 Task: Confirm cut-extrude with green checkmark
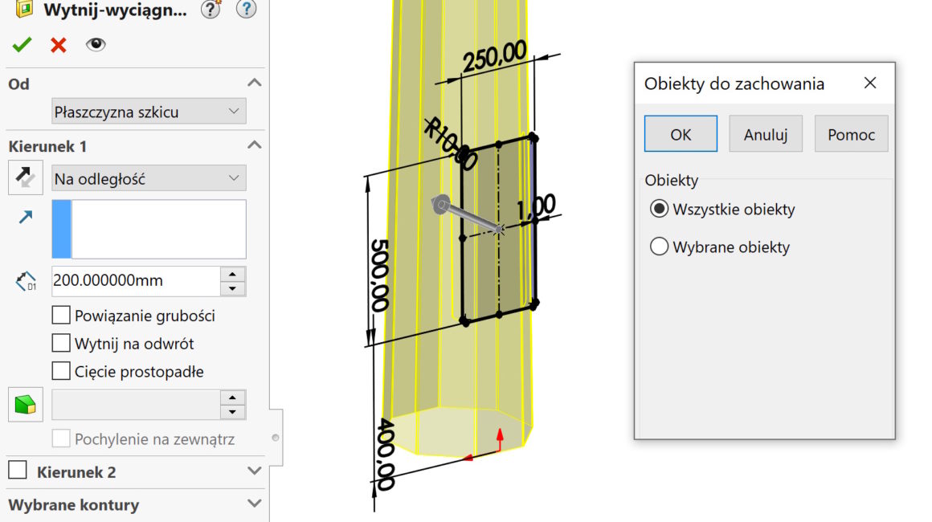[x=22, y=45]
